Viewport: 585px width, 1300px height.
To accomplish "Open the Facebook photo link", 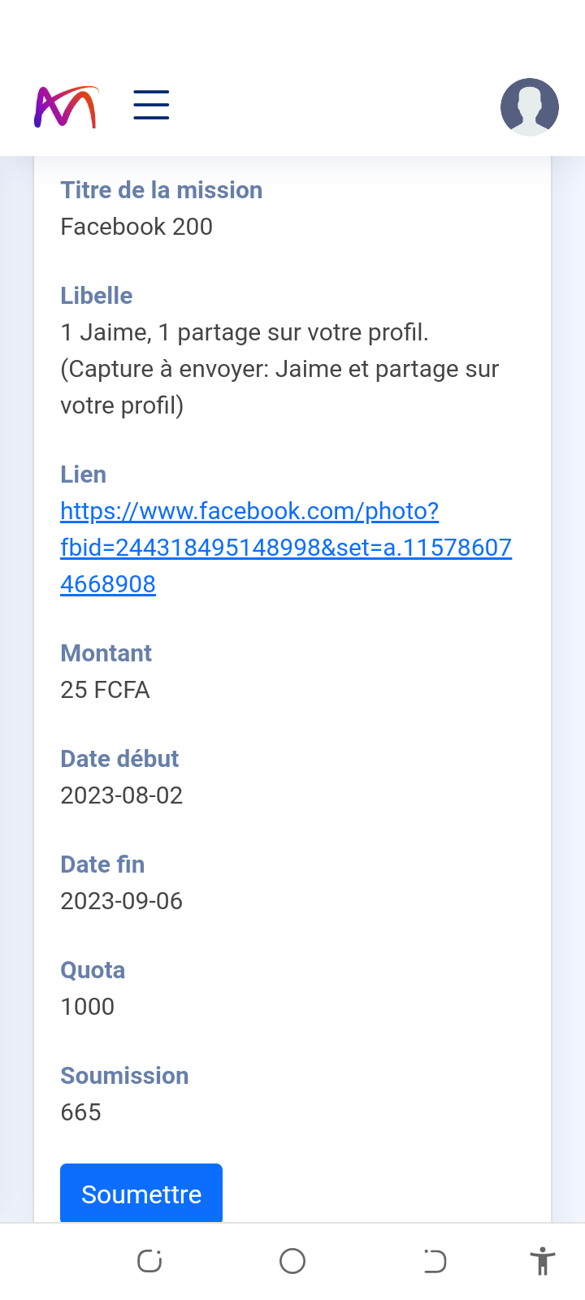I will pos(285,547).
